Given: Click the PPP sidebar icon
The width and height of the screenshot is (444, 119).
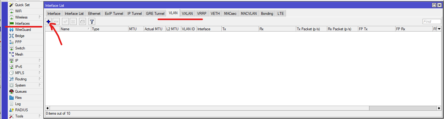Looking at the screenshot, I should [11, 42].
